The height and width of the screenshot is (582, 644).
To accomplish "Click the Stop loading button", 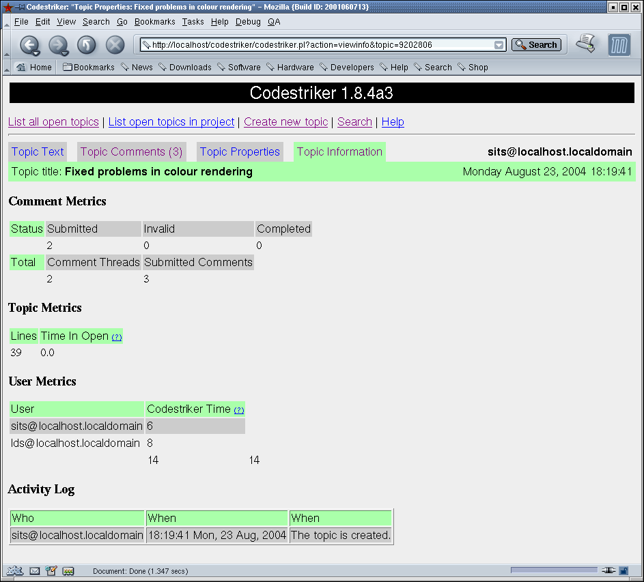I will coord(115,46).
